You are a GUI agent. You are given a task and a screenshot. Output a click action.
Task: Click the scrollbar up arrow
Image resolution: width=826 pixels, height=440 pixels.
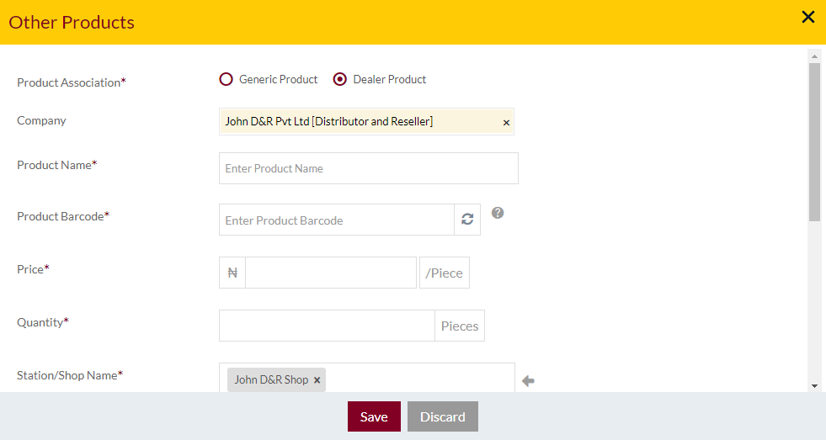pyautogui.click(x=814, y=56)
